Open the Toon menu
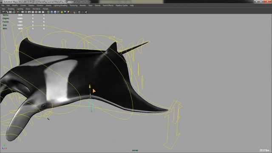The width and height of the screenshot is (272, 153). point(91,6)
